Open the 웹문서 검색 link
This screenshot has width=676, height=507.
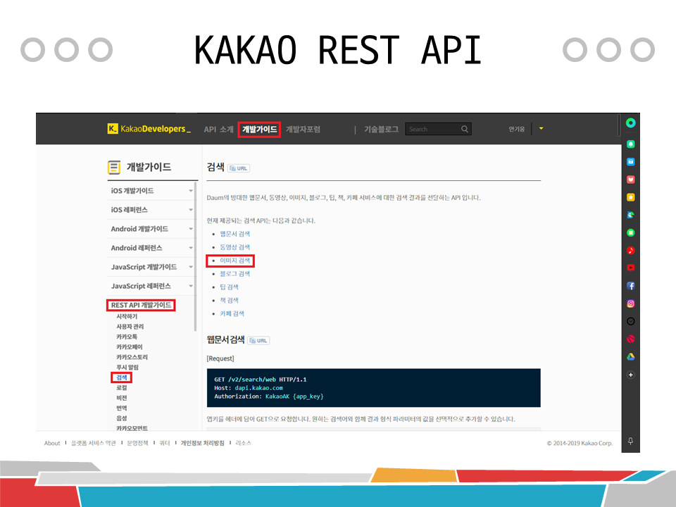235,234
